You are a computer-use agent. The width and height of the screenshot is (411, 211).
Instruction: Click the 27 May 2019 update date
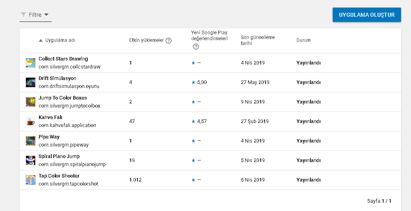(x=255, y=82)
